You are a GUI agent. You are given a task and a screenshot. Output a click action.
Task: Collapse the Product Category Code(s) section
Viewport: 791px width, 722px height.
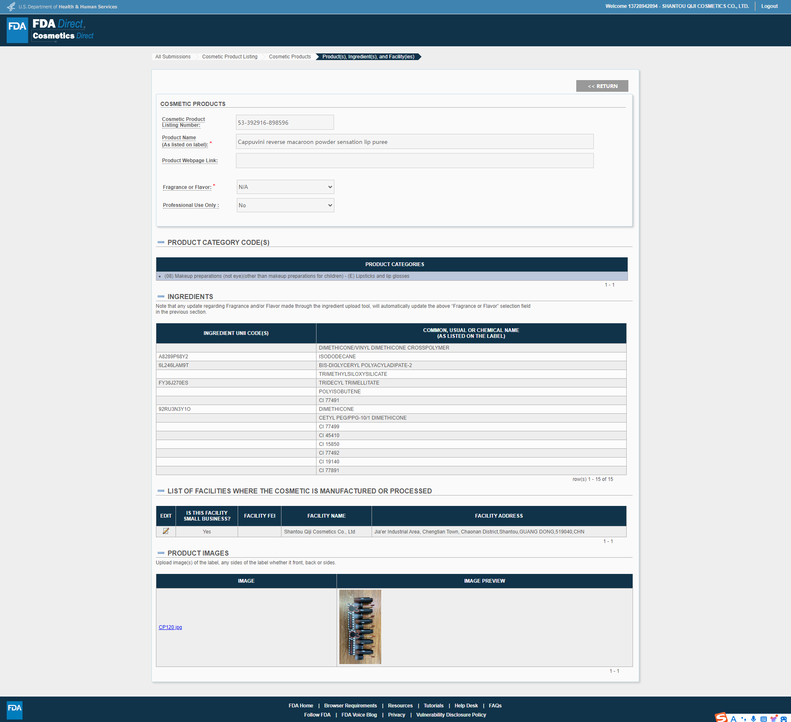pos(161,242)
